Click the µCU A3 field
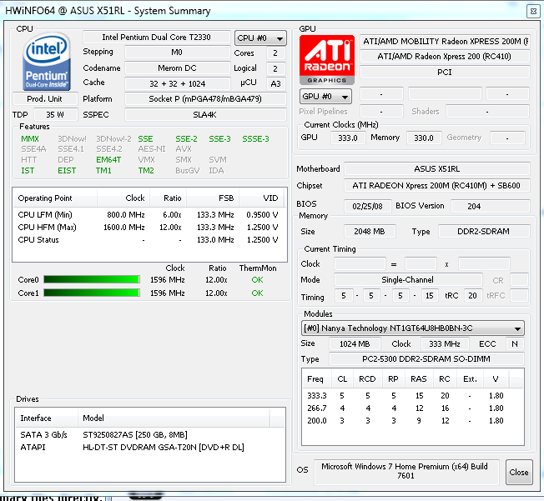This screenshot has height=501, width=544. (276, 83)
